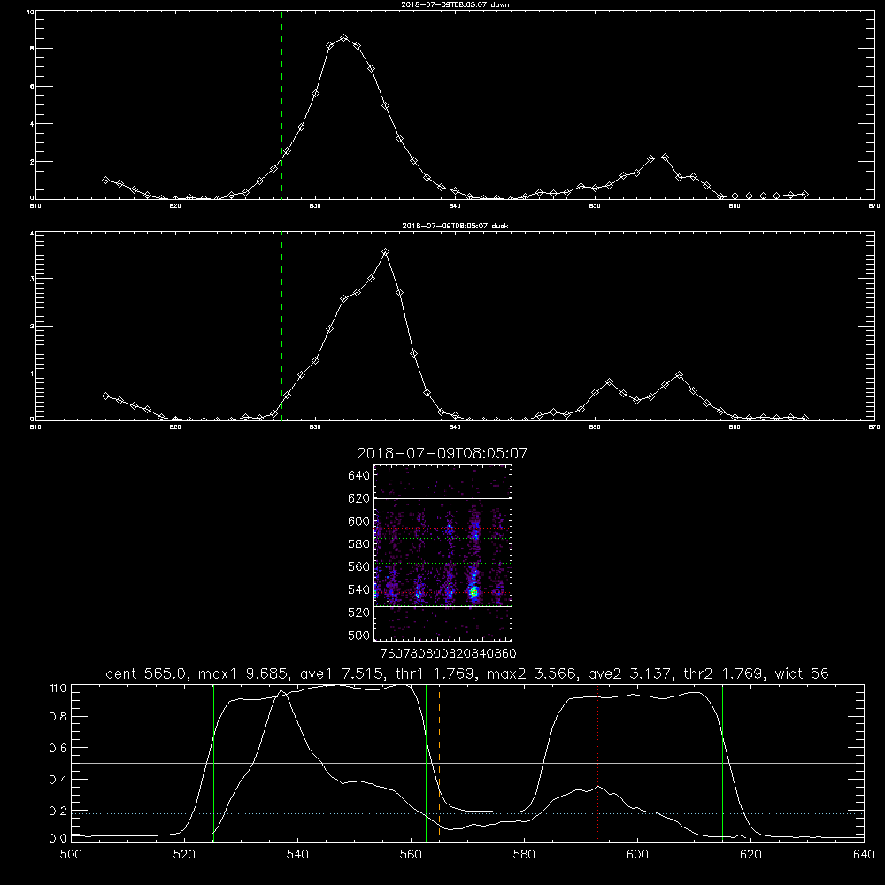Click the green vertical line just left of orange line
885x885 pixels.
(x=427, y=762)
